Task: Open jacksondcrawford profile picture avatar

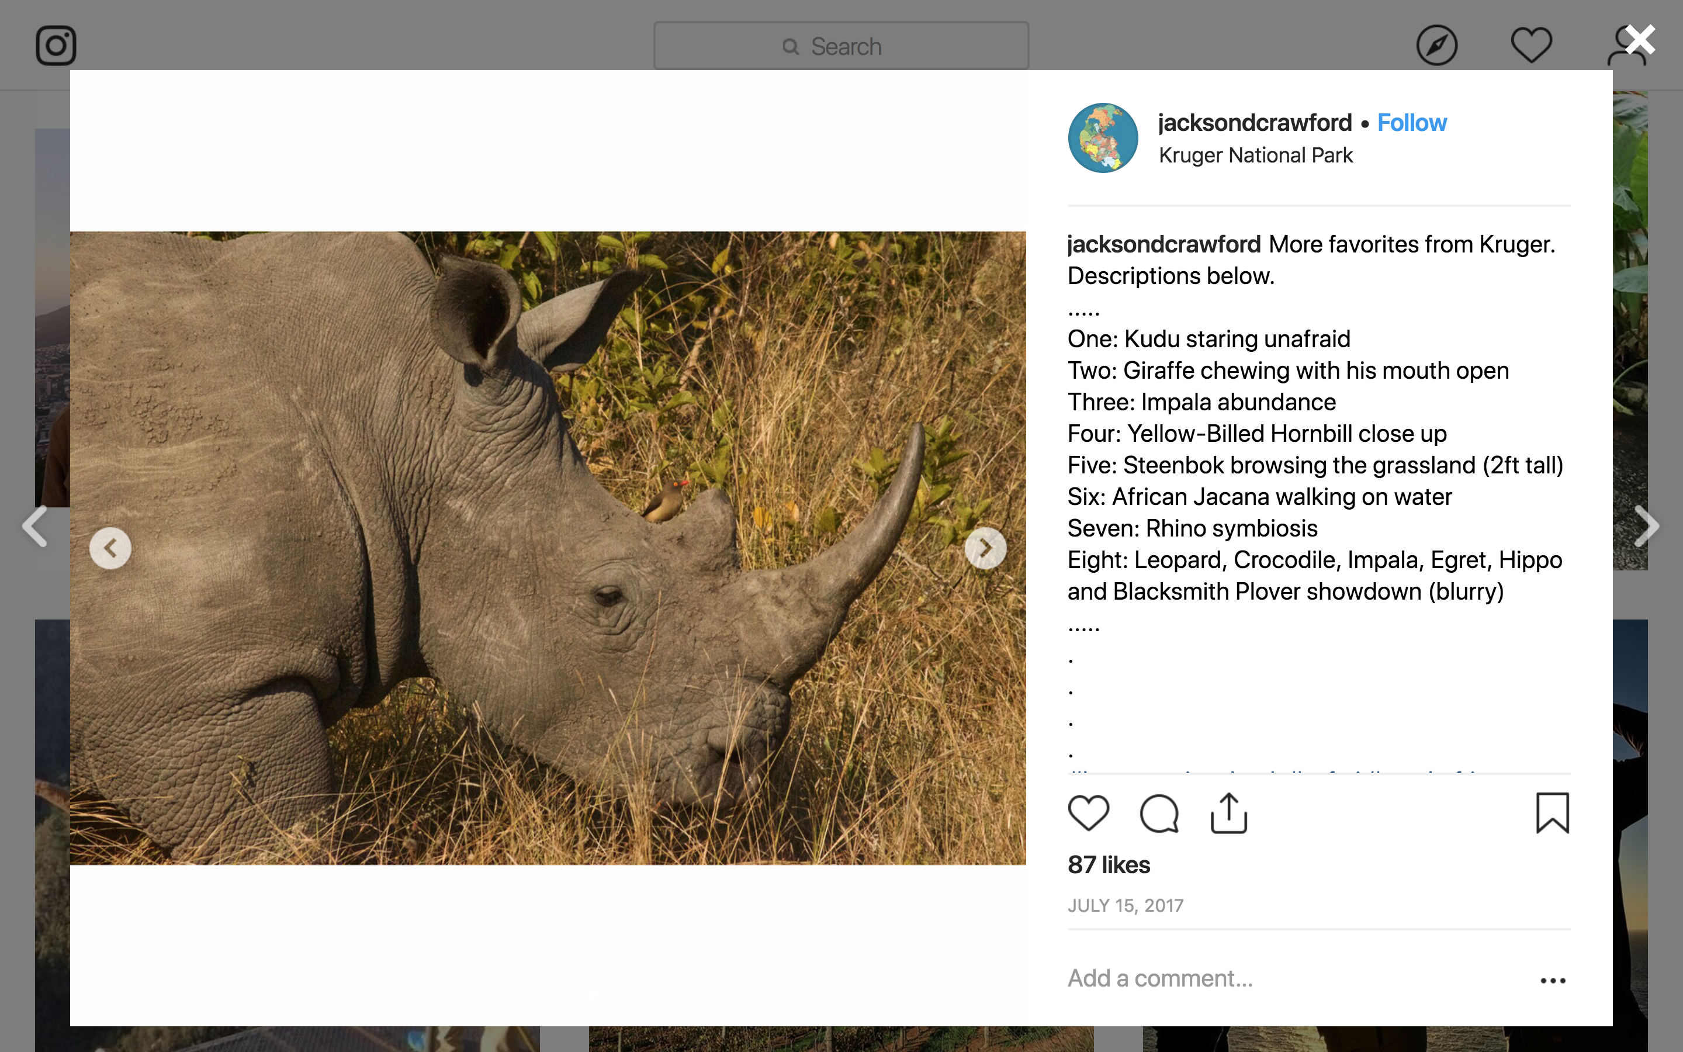Action: (1103, 138)
